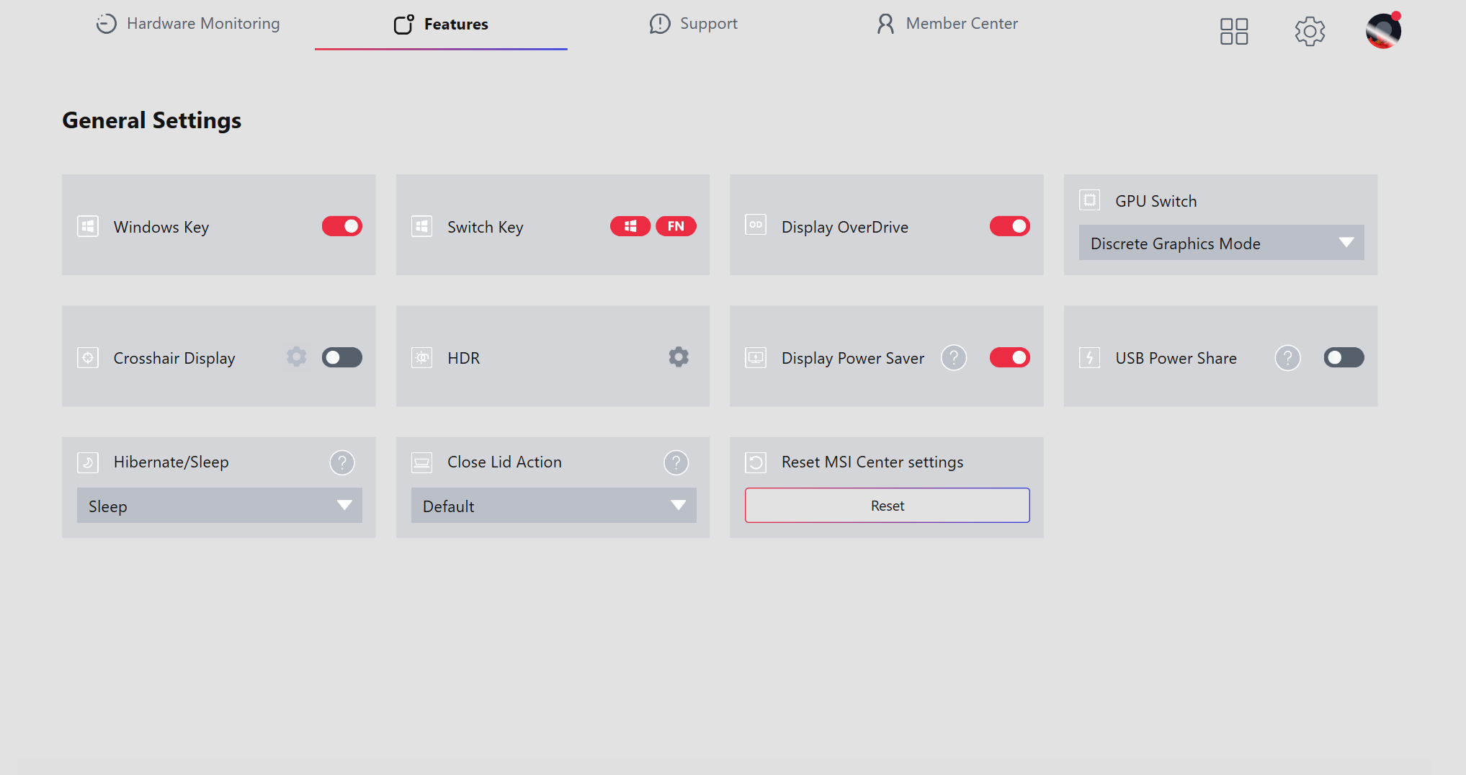The width and height of the screenshot is (1466, 775).
Task: Click the Close Lid Action laptop icon
Action: pyautogui.click(x=421, y=462)
